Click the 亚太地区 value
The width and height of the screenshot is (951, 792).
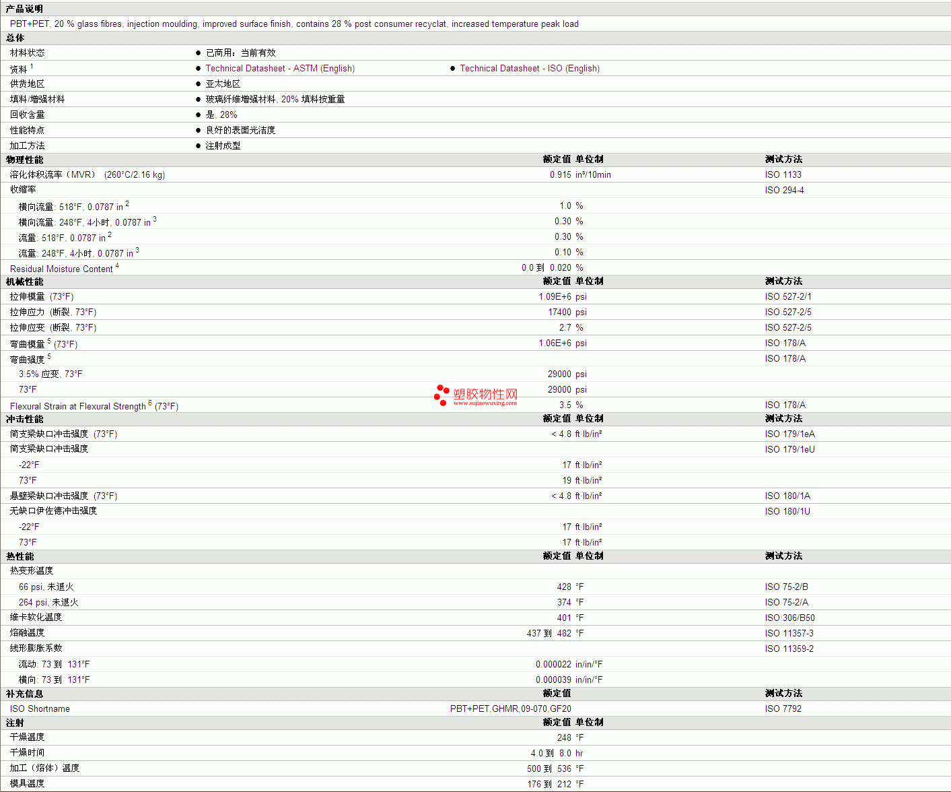[x=223, y=84]
